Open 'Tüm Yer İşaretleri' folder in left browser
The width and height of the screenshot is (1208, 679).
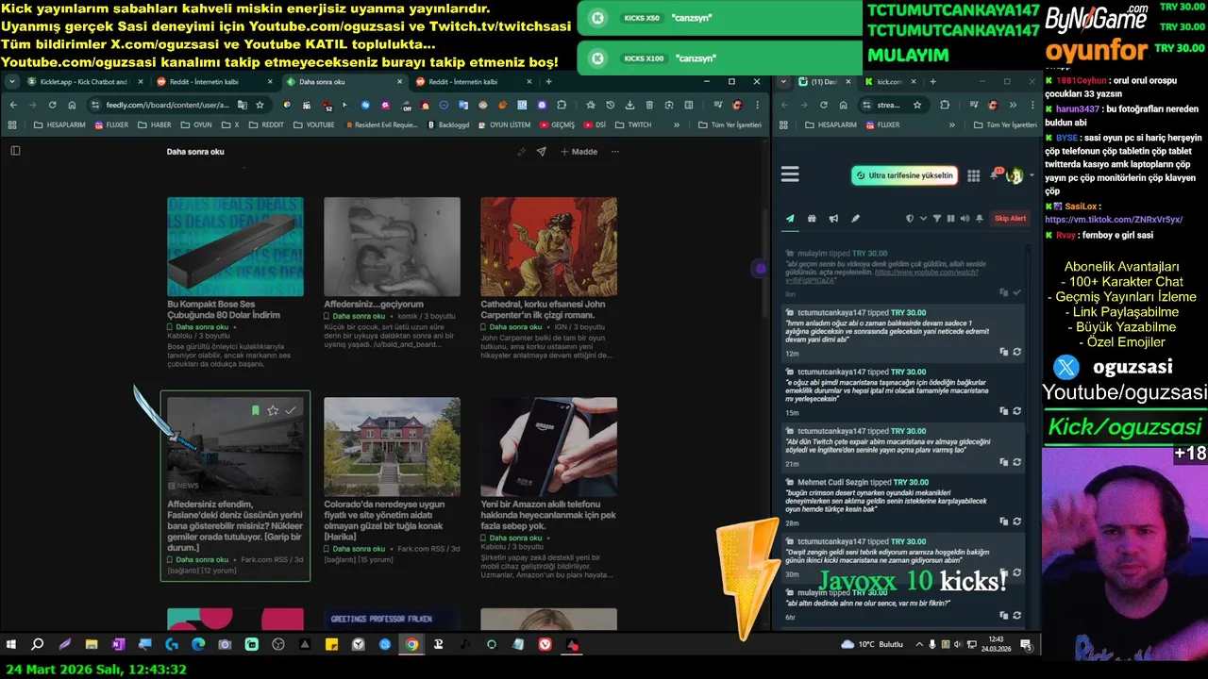[729, 124]
